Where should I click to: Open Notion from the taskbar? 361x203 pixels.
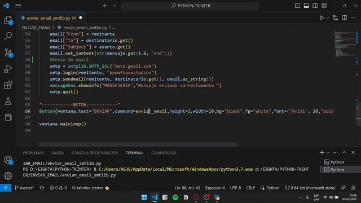[186, 197]
